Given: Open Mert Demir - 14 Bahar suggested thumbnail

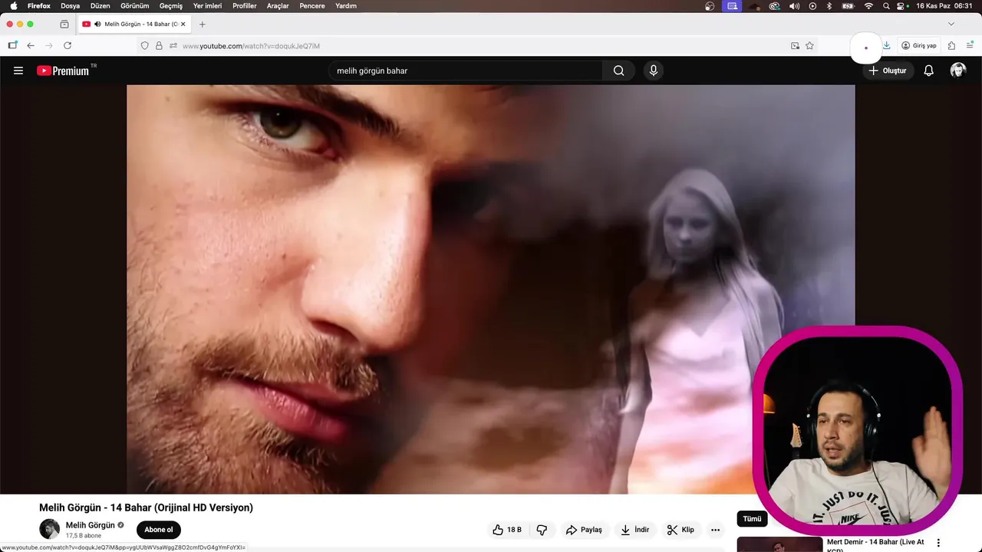Looking at the screenshot, I should pos(779,544).
